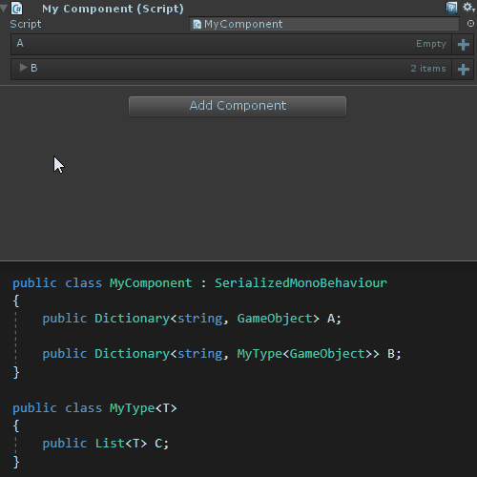Expand dictionary B foldout triangle
Image resolution: width=477 pixels, height=477 pixels.
click(x=23, y=68)
